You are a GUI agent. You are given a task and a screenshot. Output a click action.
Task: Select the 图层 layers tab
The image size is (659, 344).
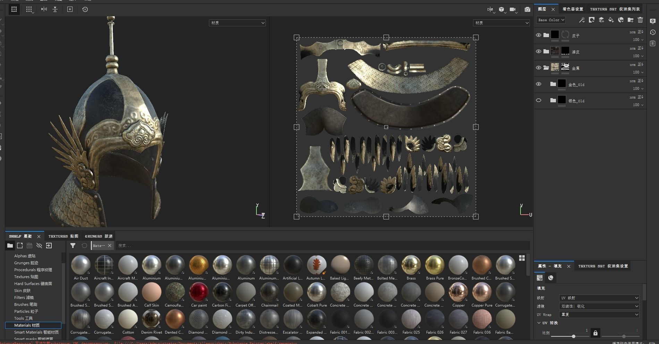click(x=542, y=9)
